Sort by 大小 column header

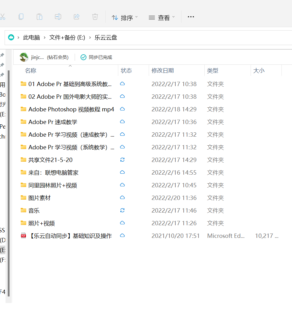click(x=259, y=71)
